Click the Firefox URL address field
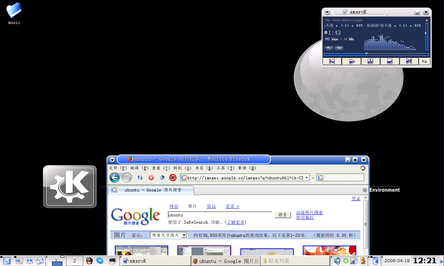Screen dimensions: 444x266 coord(245,178)
